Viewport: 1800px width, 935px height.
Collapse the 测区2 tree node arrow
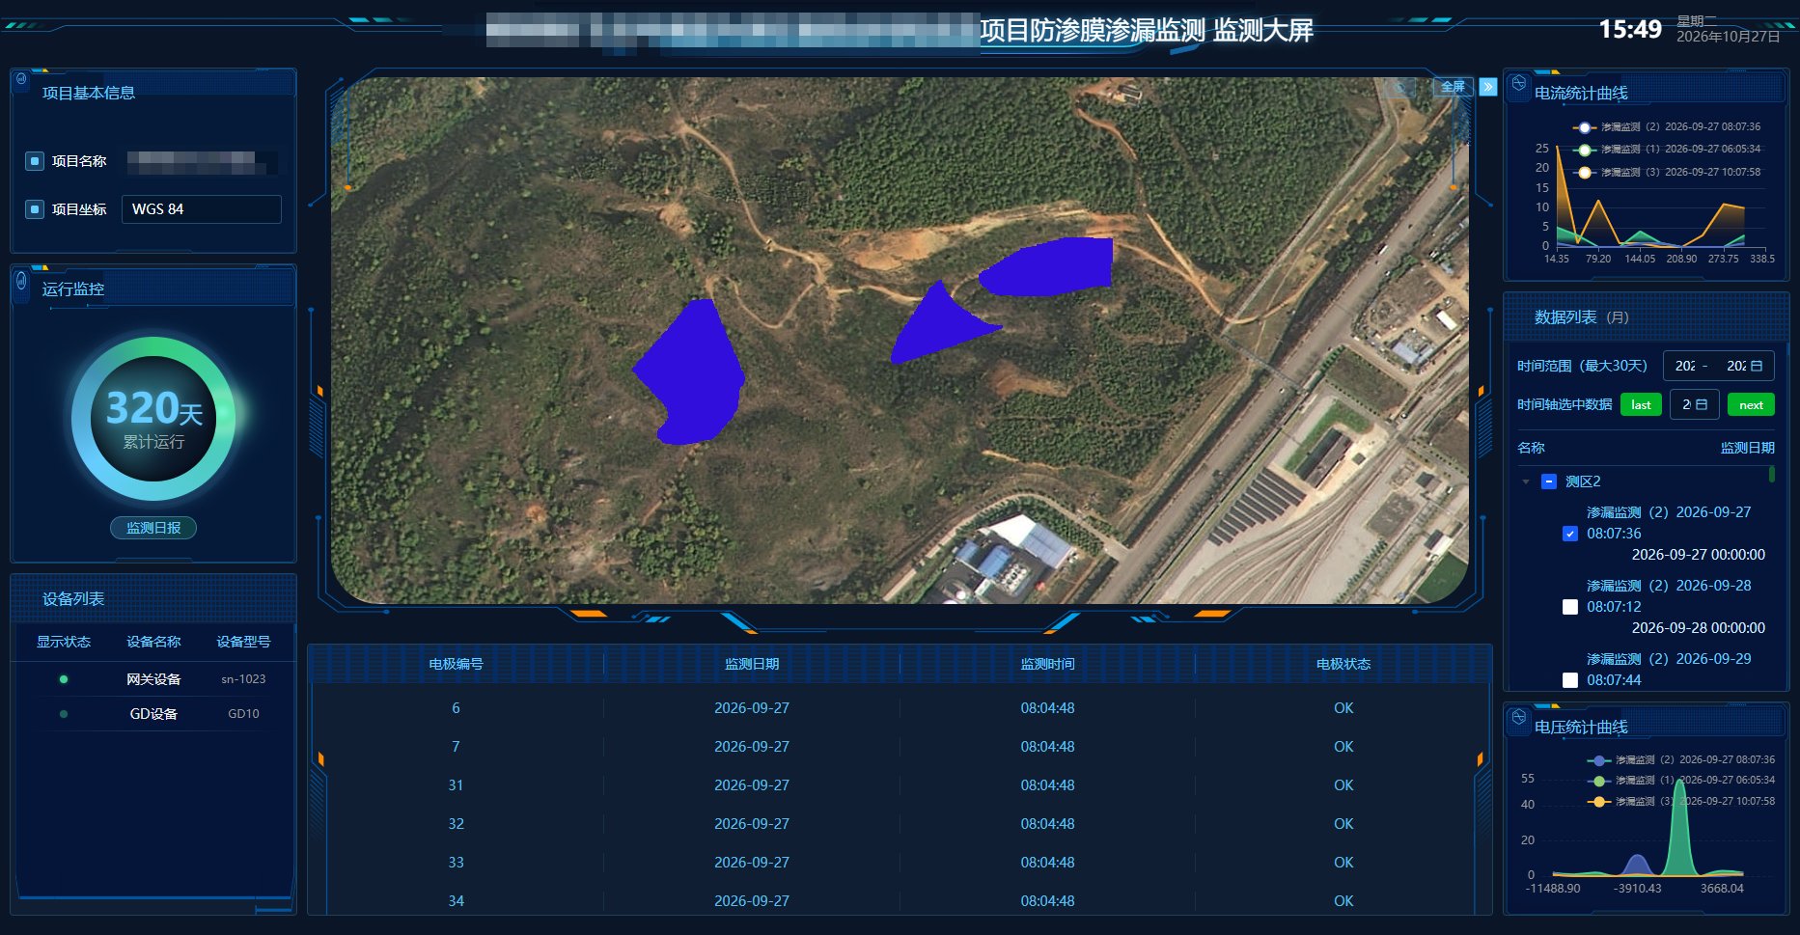tap(1526, 481)
